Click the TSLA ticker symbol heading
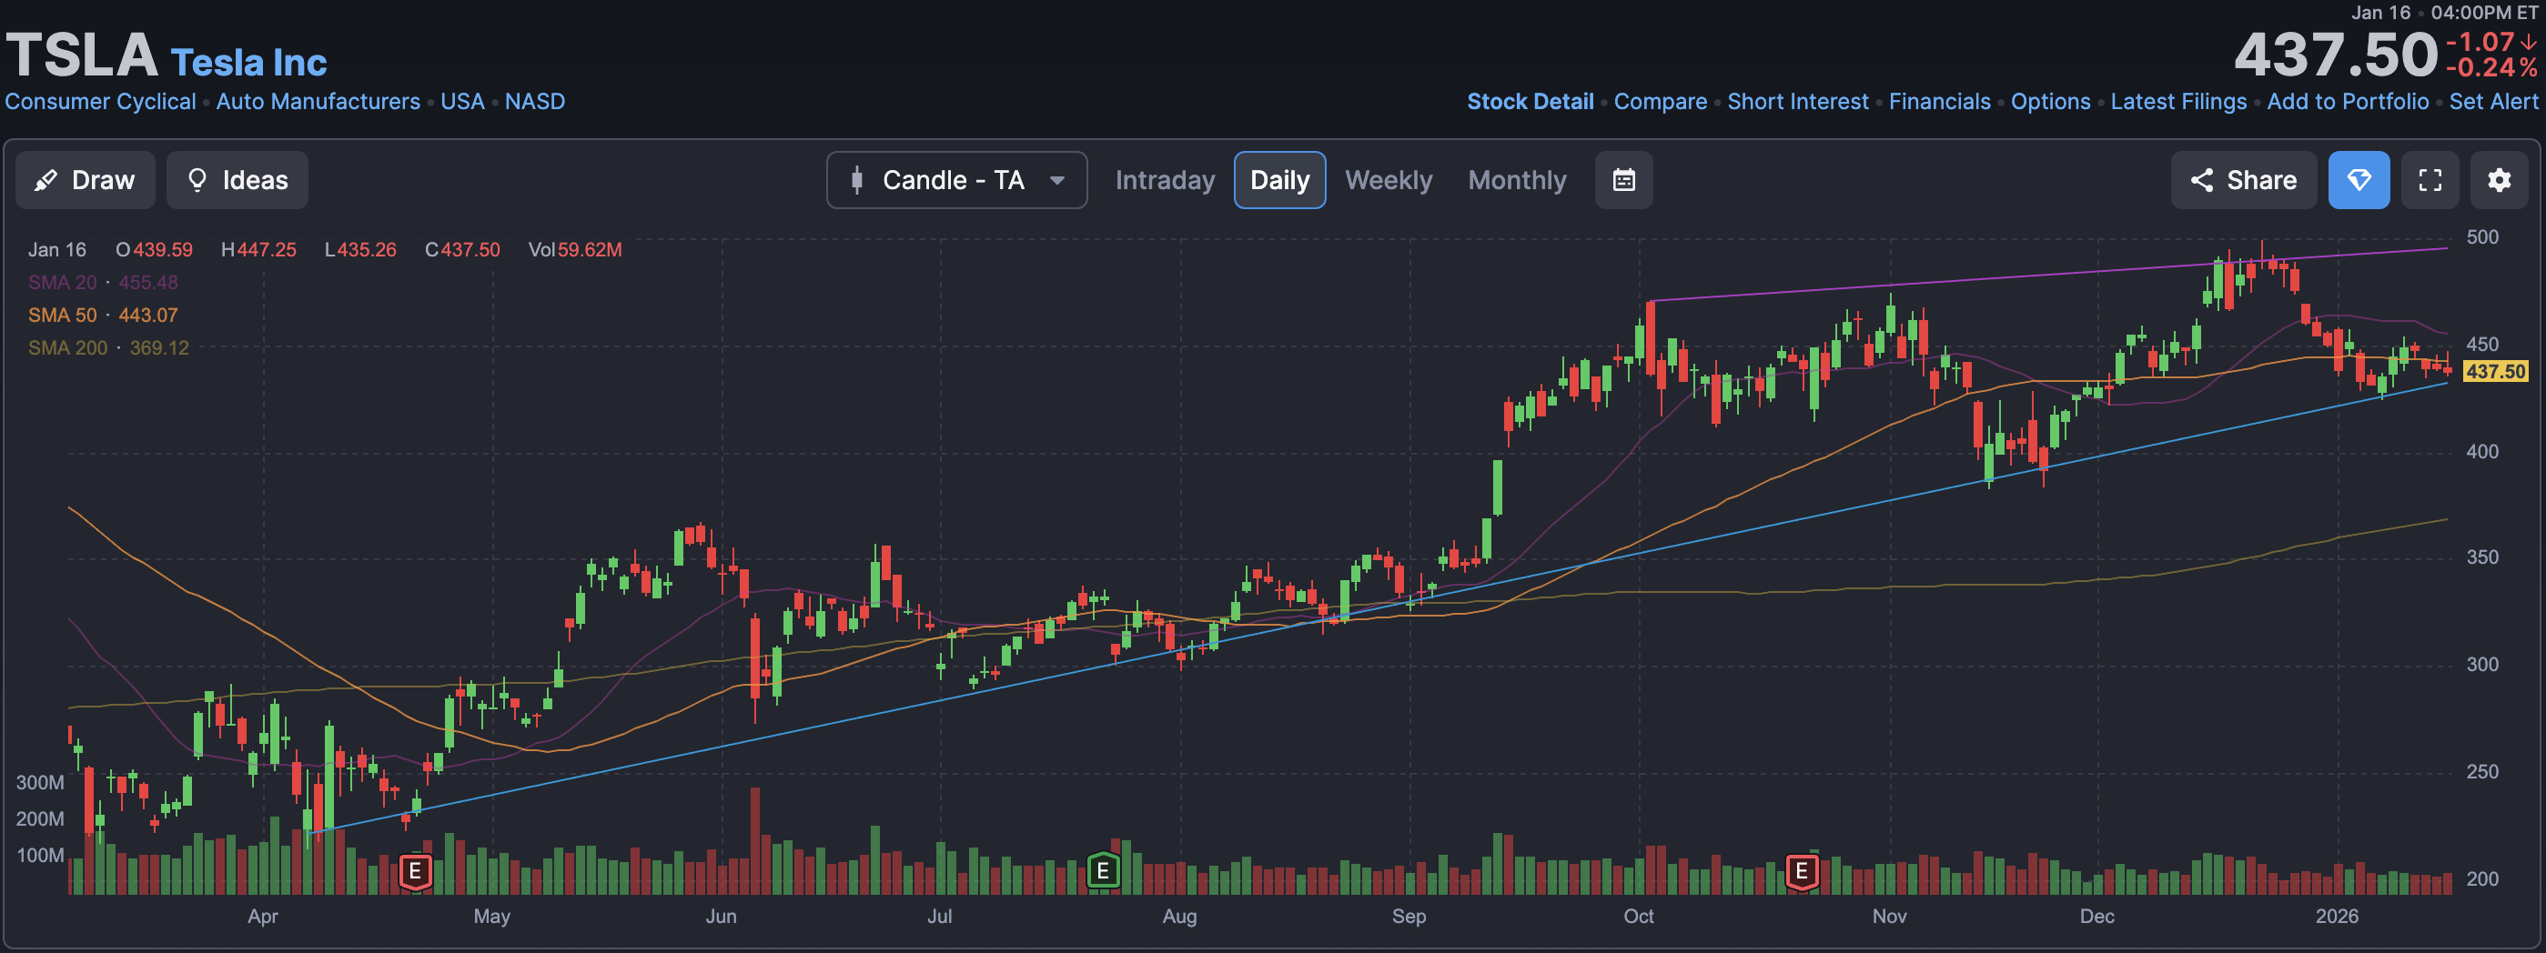Screen dimensions: 2546x953 [x=82, y=55]
